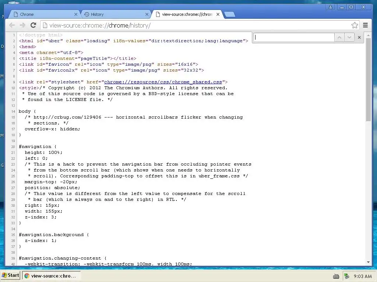Click the 'body {' line

[27, 111]
